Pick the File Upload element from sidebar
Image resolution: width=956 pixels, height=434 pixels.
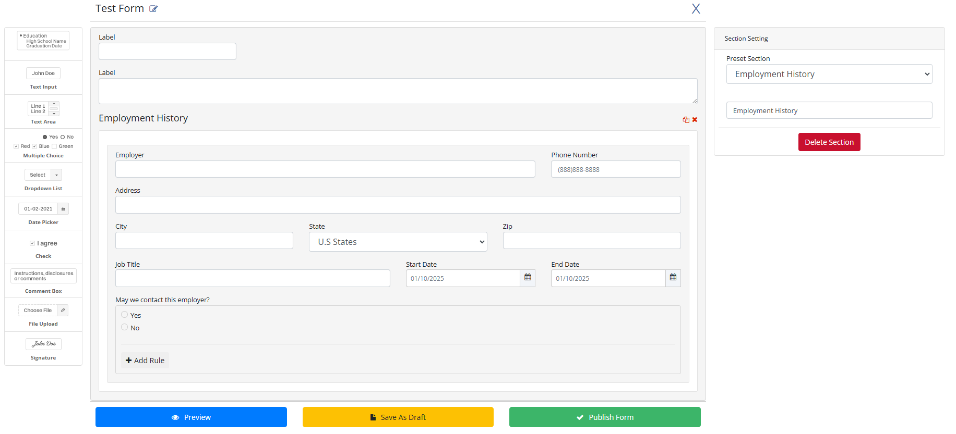(43, 315)
